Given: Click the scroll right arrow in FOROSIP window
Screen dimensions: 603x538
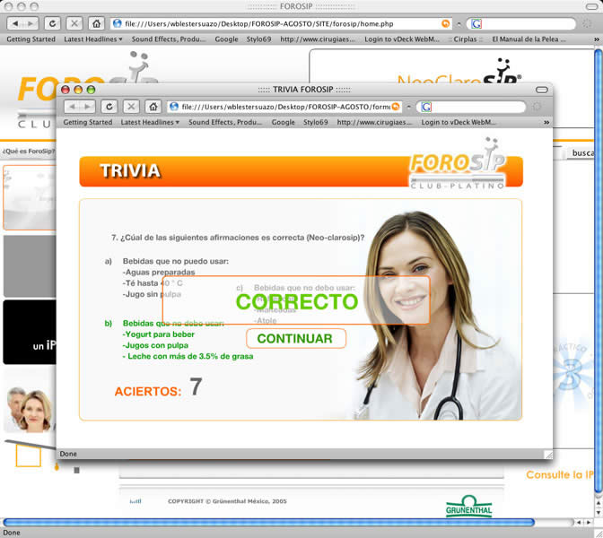Looking at the screenshot, I should point(589,522).
